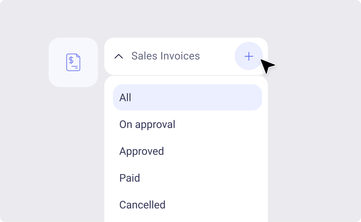Click the highlighted All entry
Image resolution: width=361 pixels, height=222 pixels.
(x=125, y=98)
